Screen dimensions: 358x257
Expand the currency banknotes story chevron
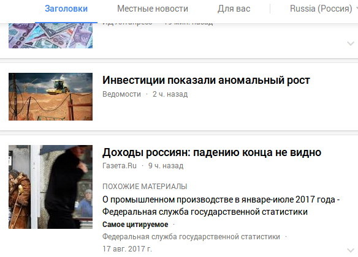tap(351, 43)
